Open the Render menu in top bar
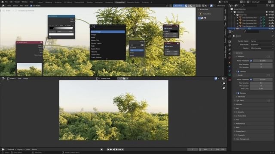This screenshot has height=154, width=275. (x=17, y=2)
